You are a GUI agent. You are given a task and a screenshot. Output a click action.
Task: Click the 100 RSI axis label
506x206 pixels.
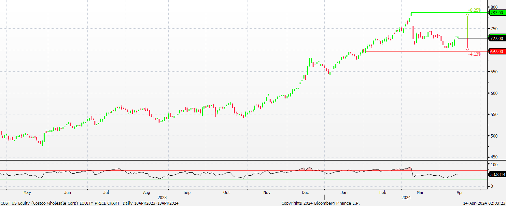494,165
